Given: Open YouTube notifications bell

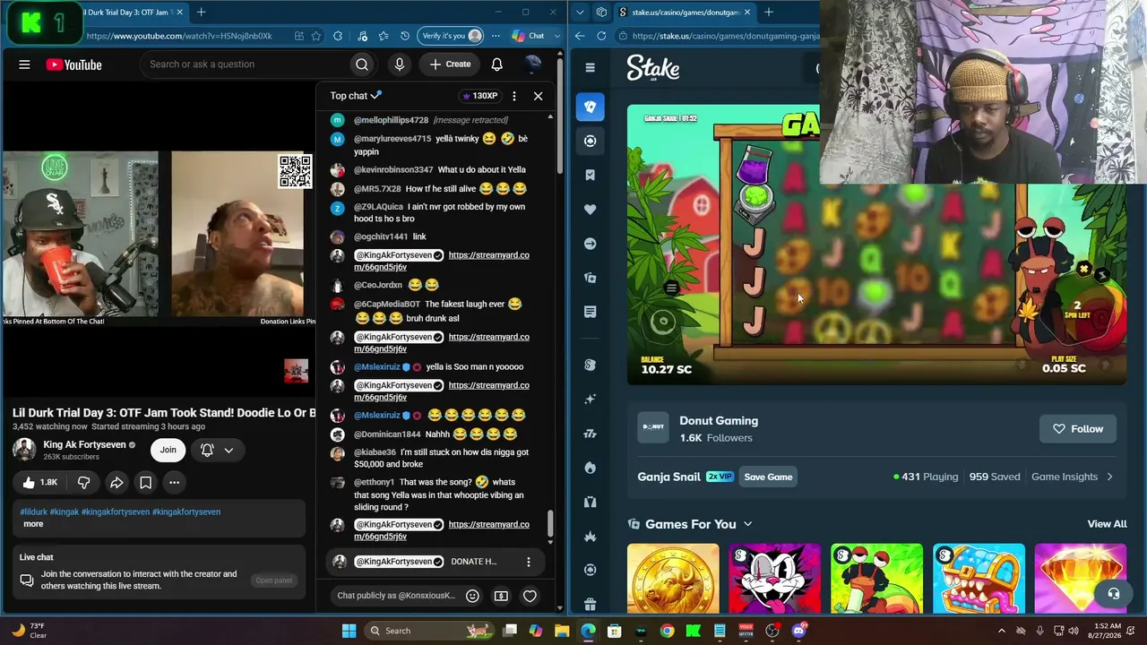Looking at the screenshot, I should 496,64.
